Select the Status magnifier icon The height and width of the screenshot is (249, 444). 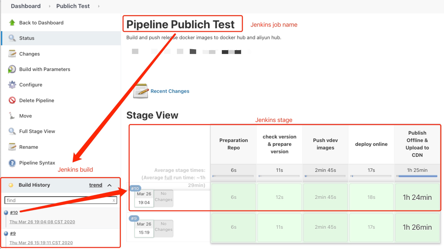point(10,38)
